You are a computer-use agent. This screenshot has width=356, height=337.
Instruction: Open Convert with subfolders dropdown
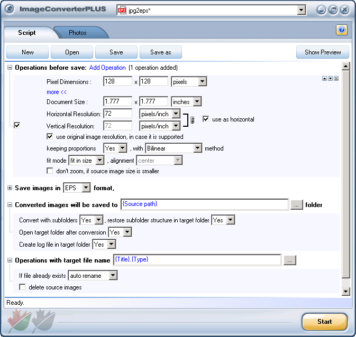[x=99, y=220]
